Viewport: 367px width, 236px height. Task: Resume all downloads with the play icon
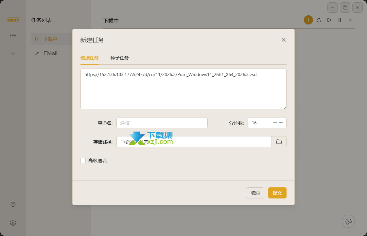coord(329,20)
